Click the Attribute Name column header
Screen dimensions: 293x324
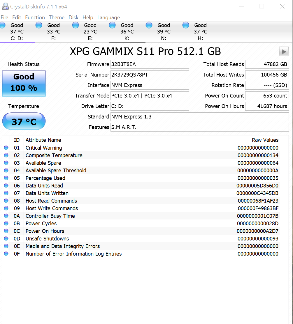(121, 140)
